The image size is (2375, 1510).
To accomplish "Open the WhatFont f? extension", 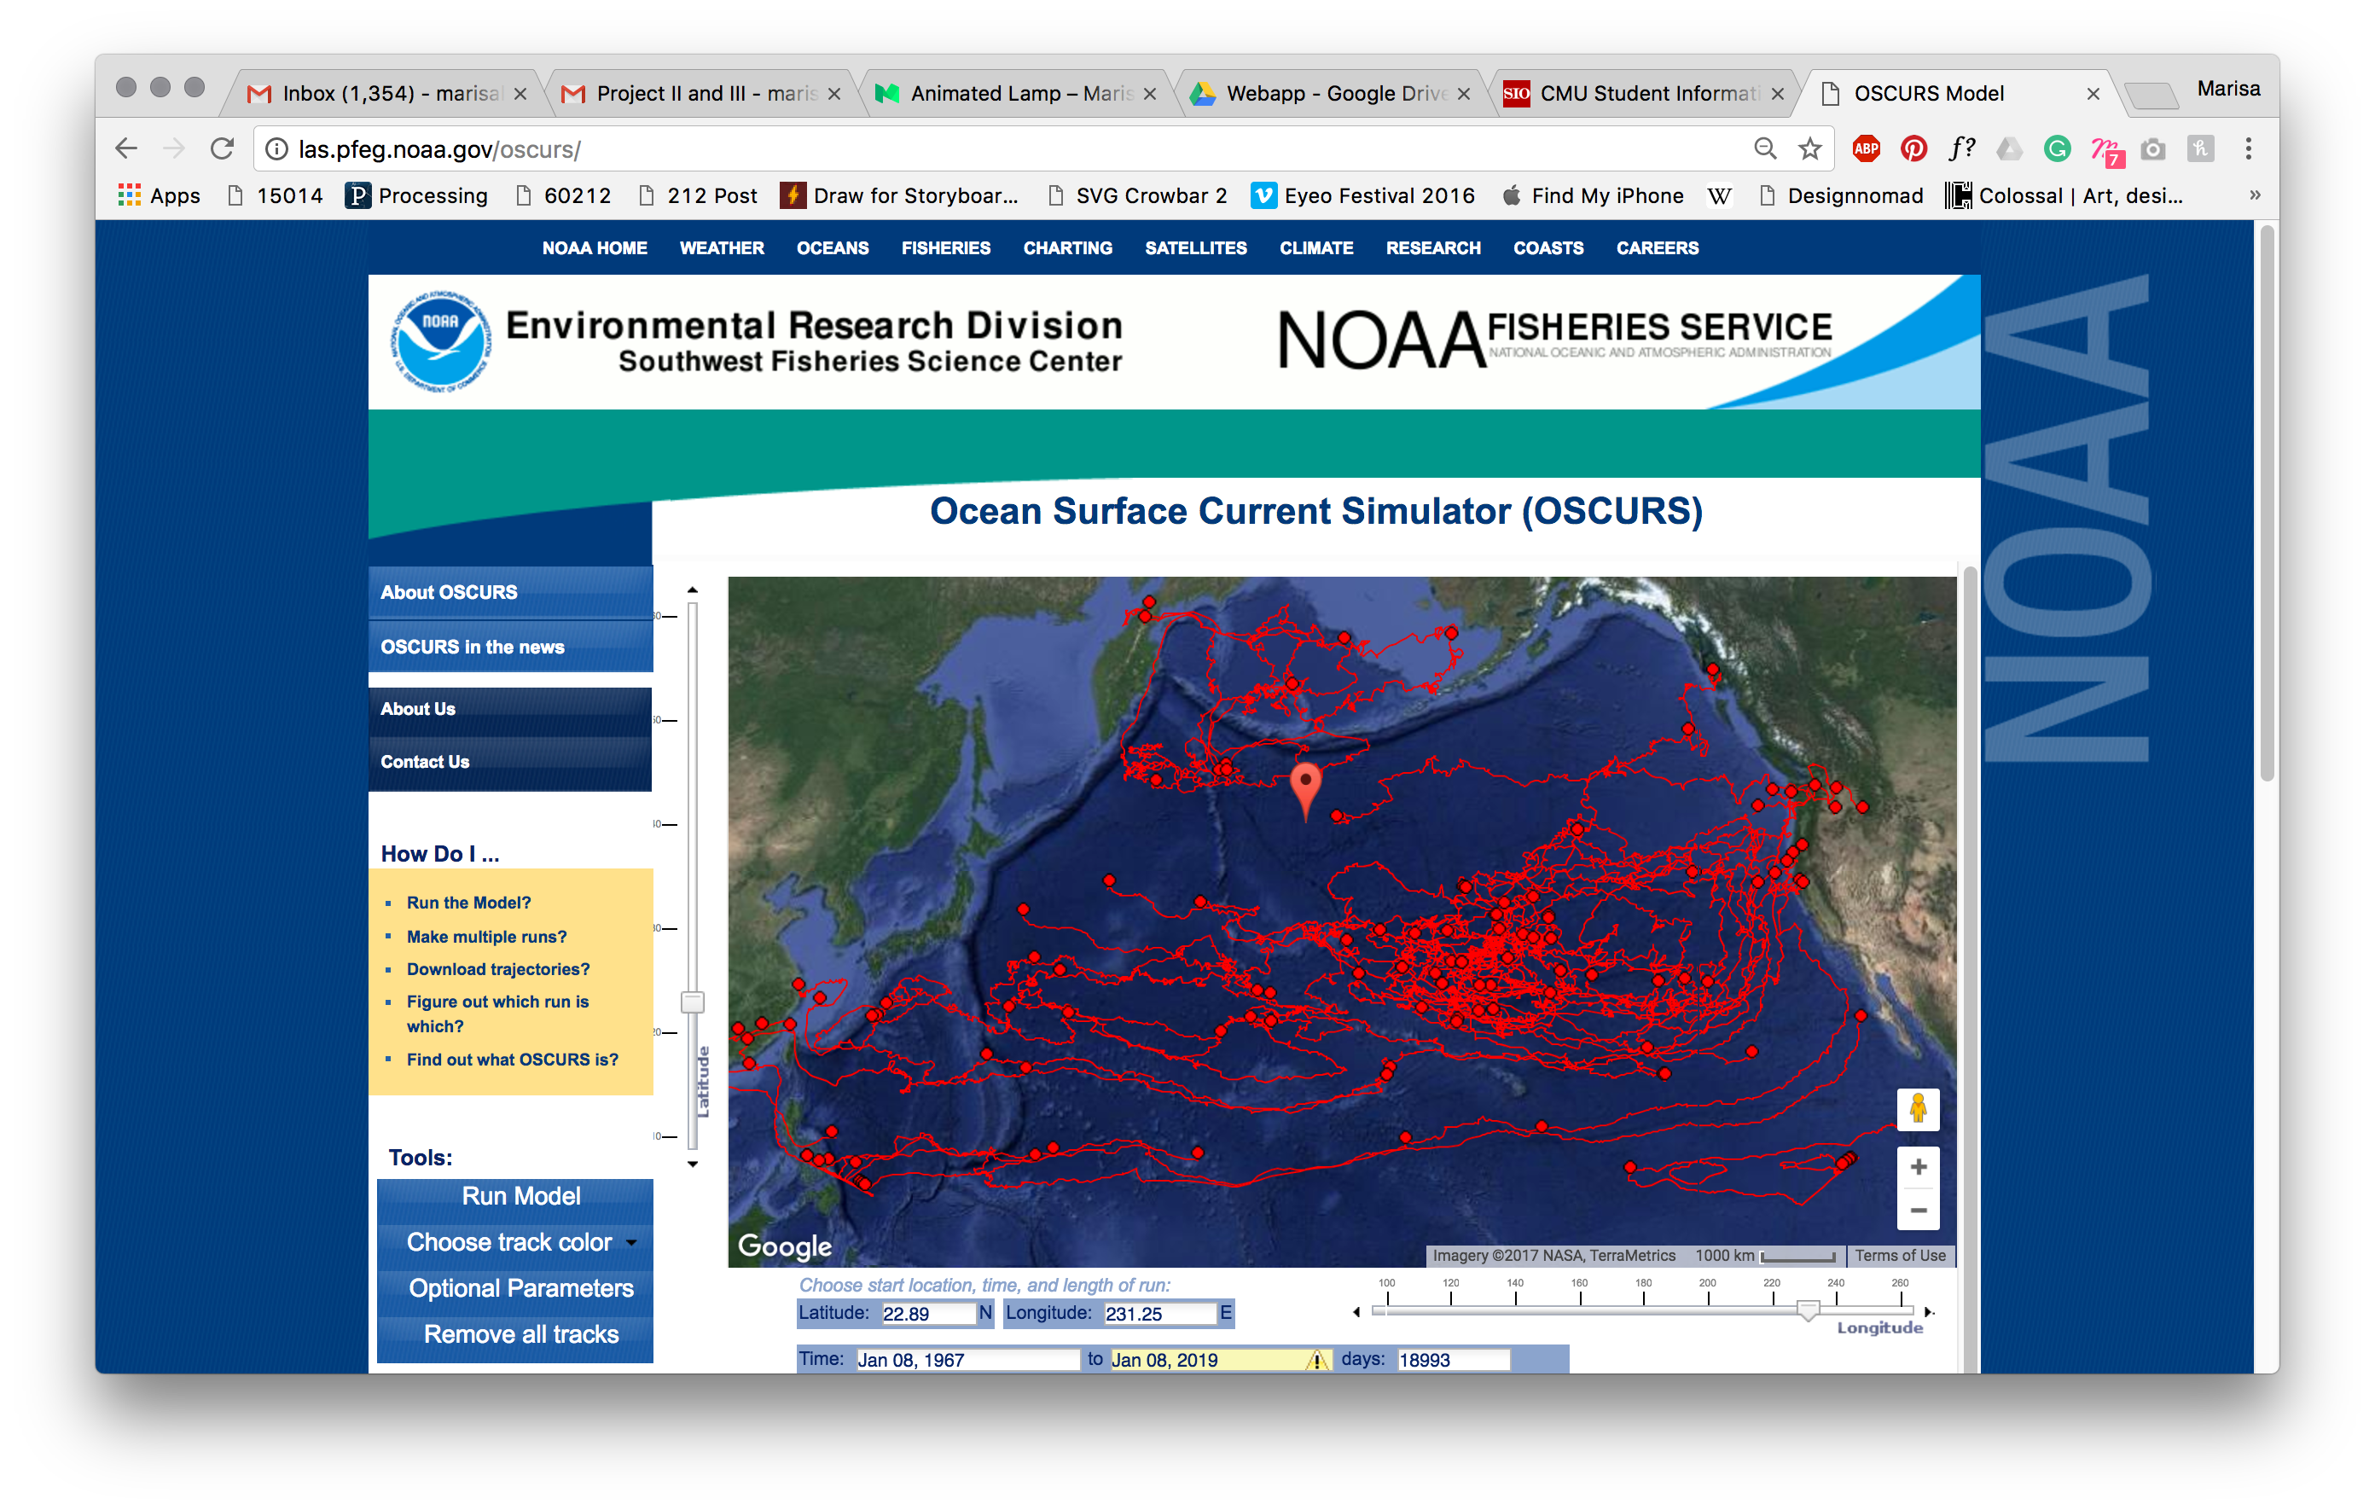I will 1962,149.
